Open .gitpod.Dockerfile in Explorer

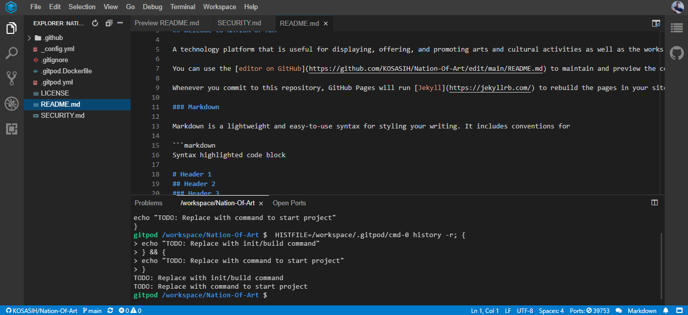pos(66,71)
